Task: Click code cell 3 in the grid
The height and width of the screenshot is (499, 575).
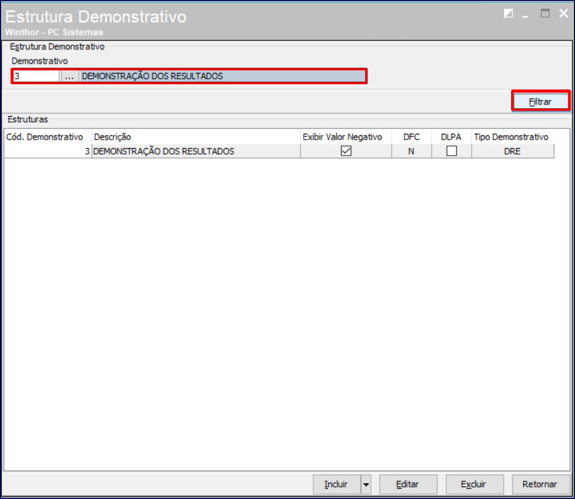Action: pyautogui.click(x=47, y=151)
